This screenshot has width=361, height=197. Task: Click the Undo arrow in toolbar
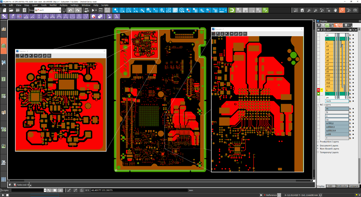(x=70, y=10)
